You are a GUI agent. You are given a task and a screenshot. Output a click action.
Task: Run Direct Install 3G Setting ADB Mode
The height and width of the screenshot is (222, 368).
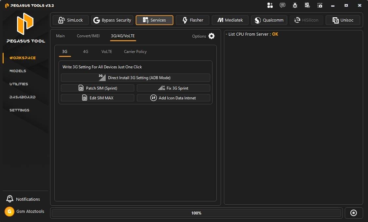(135, 77)
